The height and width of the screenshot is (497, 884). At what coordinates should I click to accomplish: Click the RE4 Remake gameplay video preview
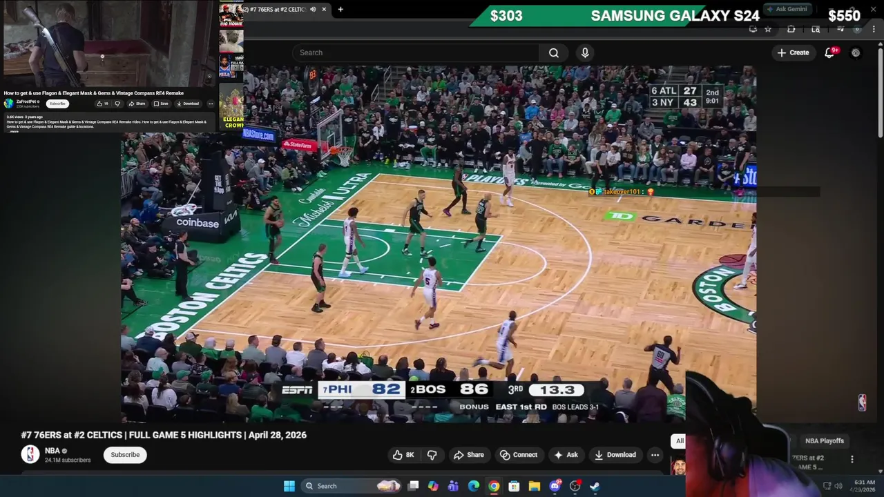[108, 43]
